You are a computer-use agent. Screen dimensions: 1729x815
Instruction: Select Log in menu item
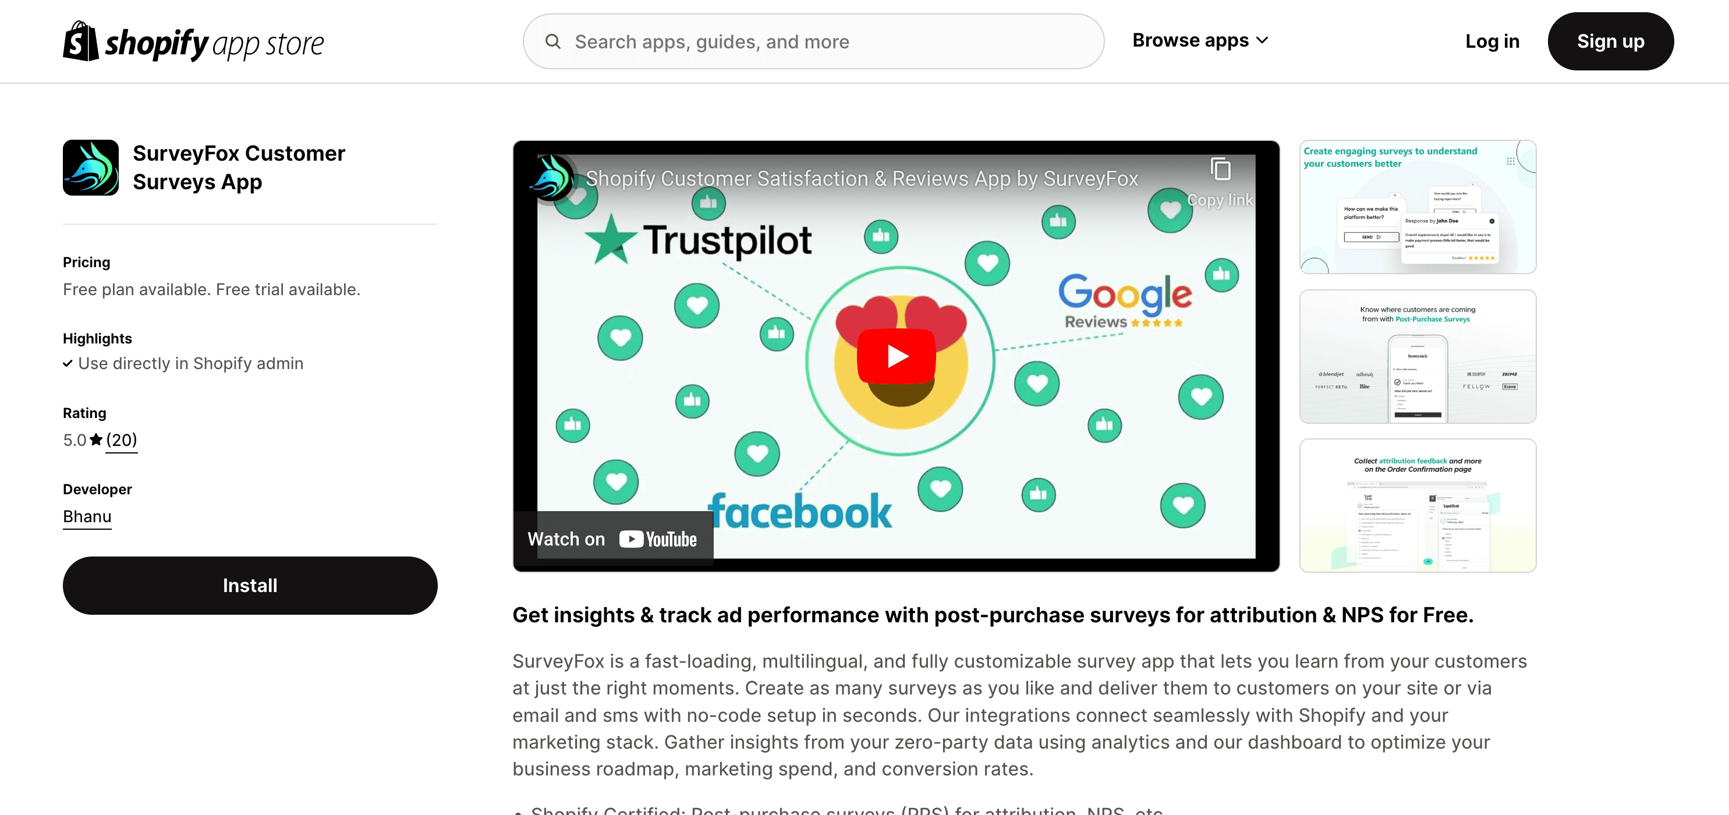[1492, 41]
